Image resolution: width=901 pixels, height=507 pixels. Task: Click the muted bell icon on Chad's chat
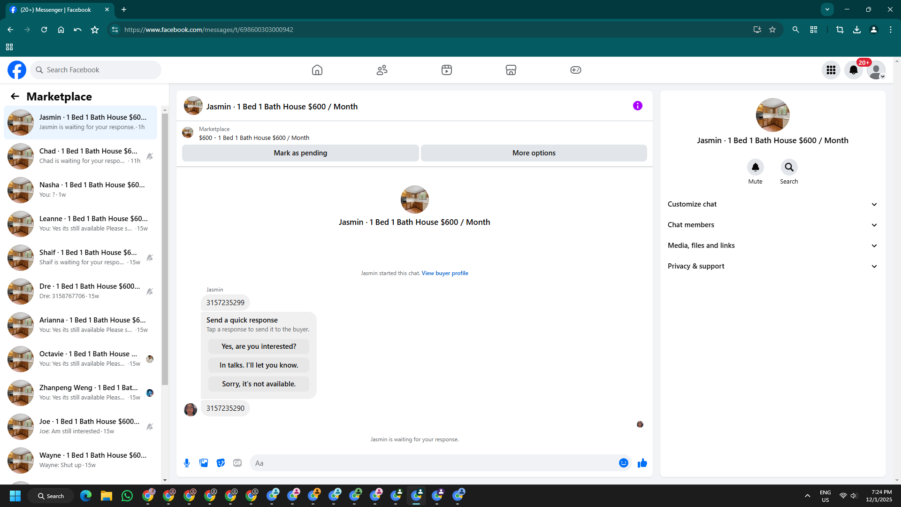click(x=150, y=156)
